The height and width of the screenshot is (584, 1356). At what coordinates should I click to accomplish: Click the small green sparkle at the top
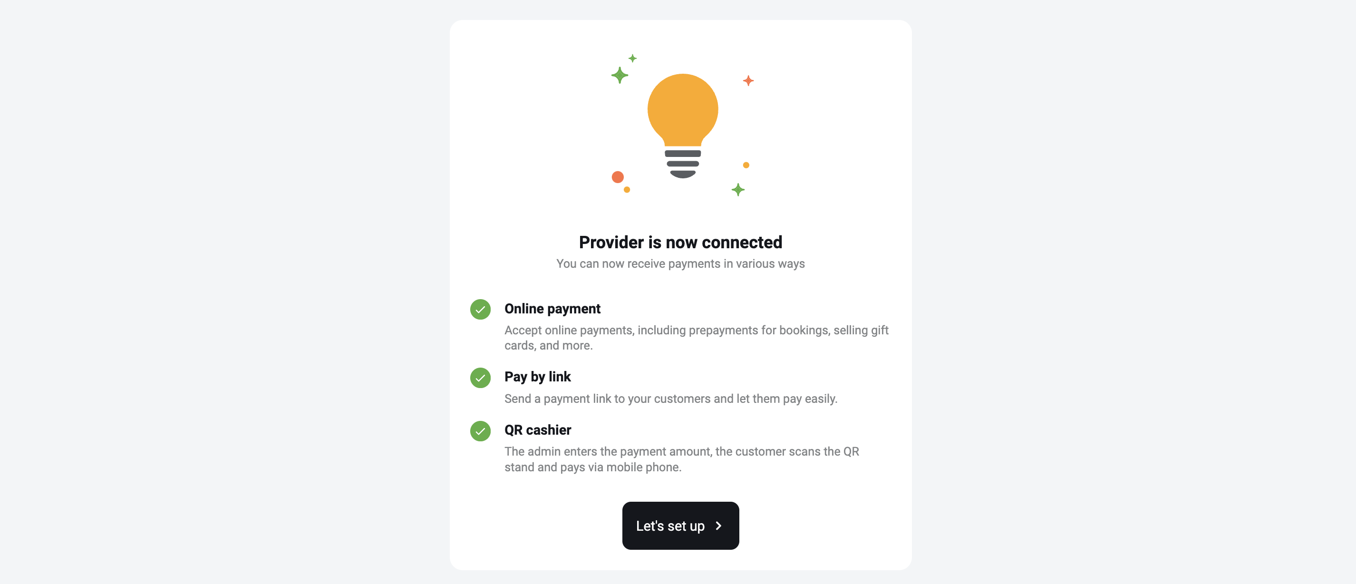tap(633, 58)
